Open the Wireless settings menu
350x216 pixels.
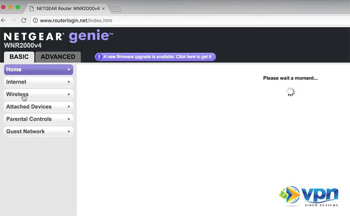point(38,94)
